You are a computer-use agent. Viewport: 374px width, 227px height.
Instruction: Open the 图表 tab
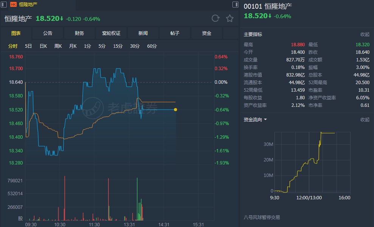pos(16,33)
